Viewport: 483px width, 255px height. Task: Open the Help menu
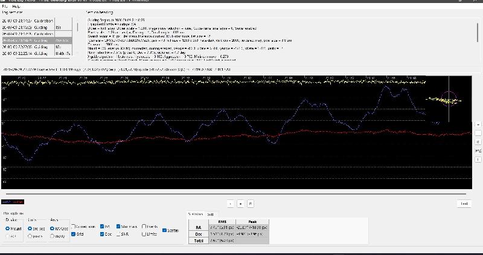tap(16, 7)
